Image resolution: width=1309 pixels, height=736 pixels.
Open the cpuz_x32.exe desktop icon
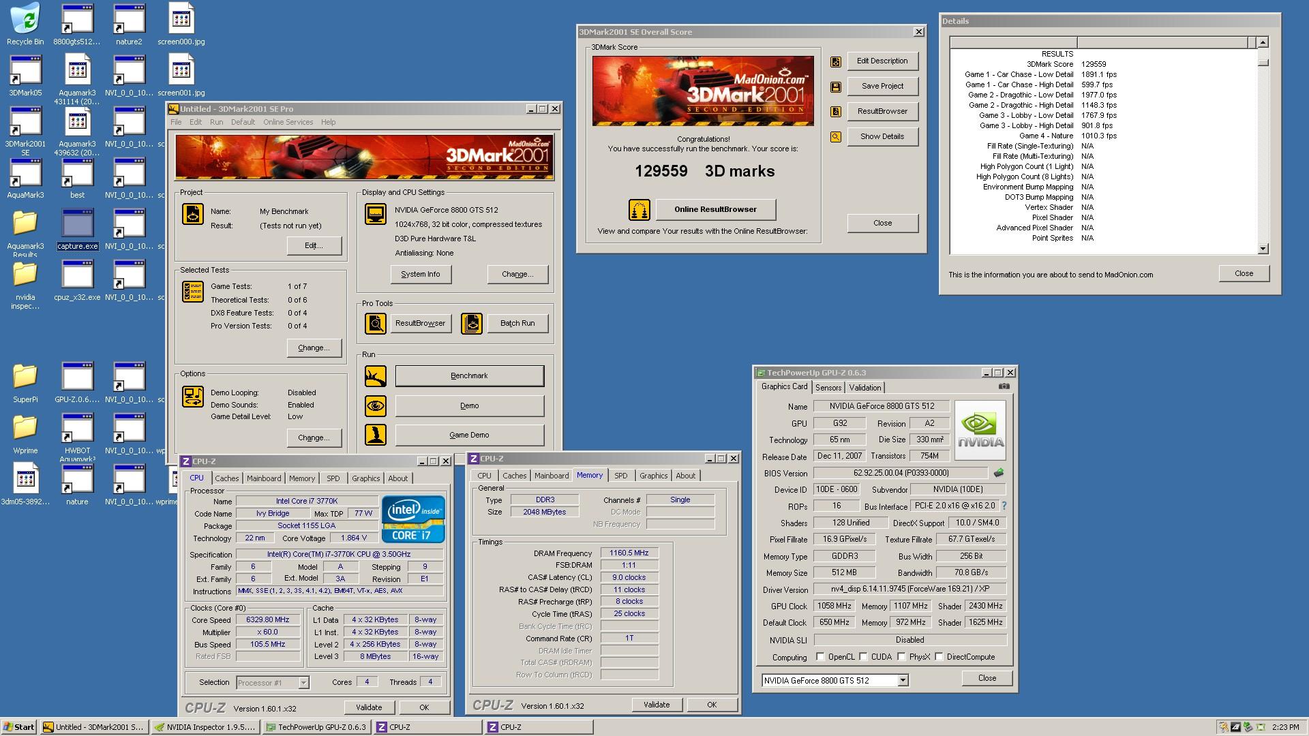[x=77, y=279]
